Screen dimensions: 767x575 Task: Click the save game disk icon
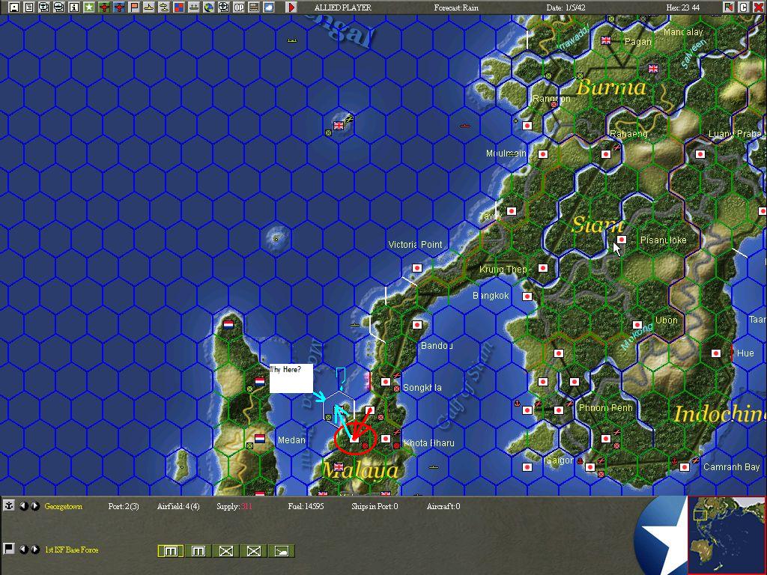click(x=14, y=7)
